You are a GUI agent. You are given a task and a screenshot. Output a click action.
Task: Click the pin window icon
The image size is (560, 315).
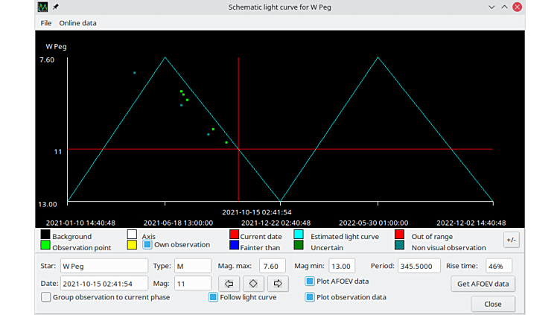tap(56, 7)
